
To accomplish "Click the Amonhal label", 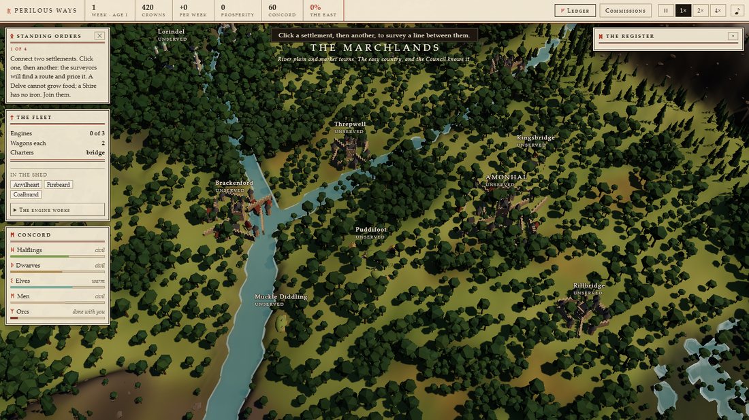I will pyautogui.click(x=507, y=177).
